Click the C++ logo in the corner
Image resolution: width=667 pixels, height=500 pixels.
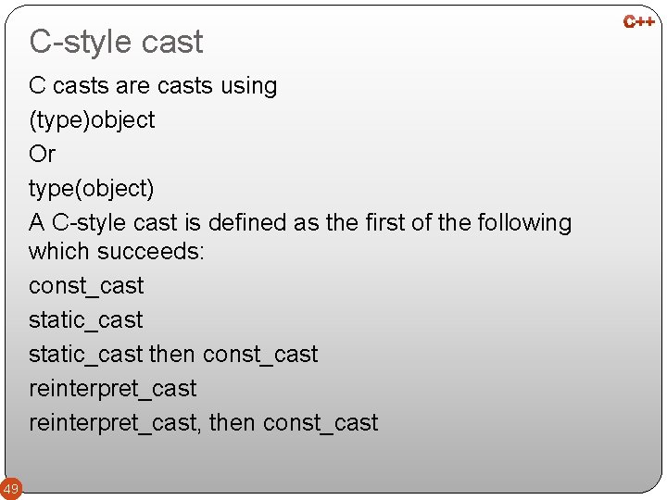[639, 21]
